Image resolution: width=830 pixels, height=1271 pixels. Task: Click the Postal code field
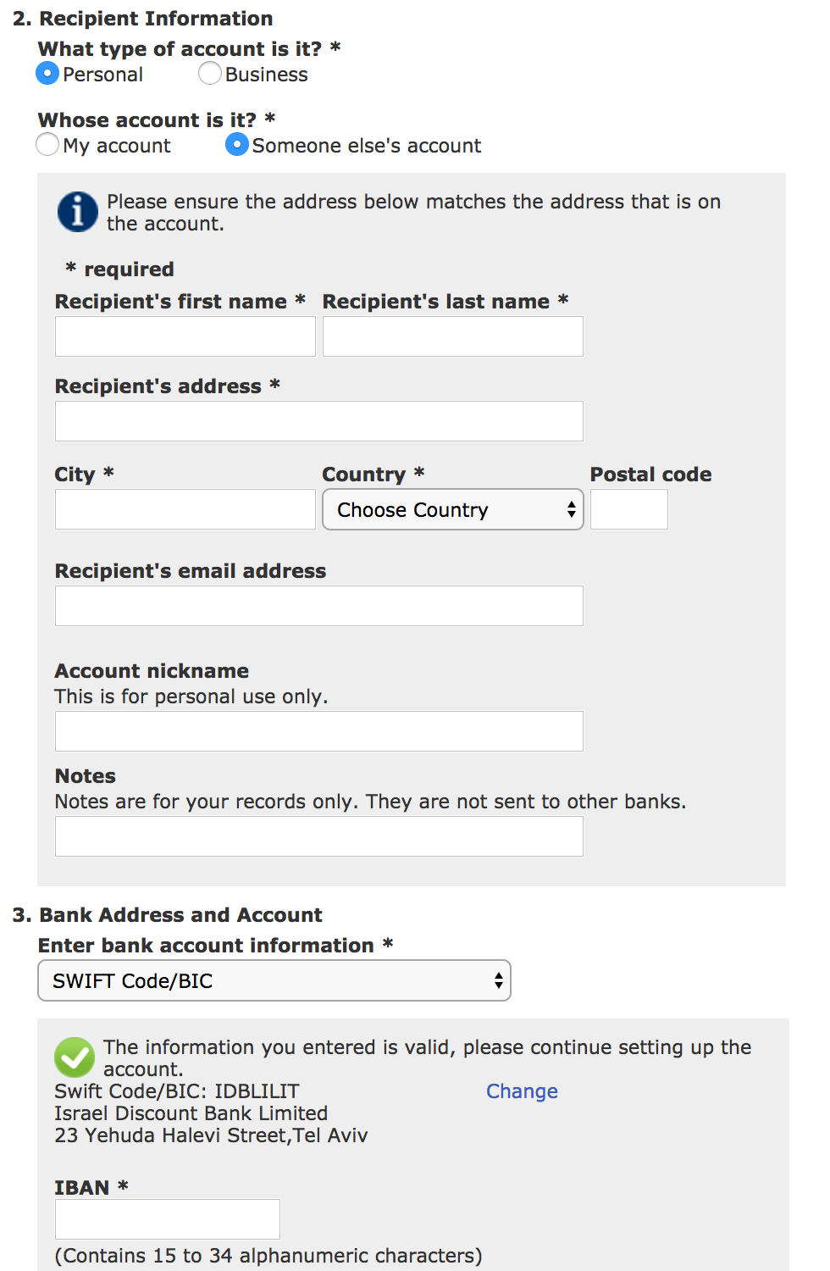[x=629, y=509]
